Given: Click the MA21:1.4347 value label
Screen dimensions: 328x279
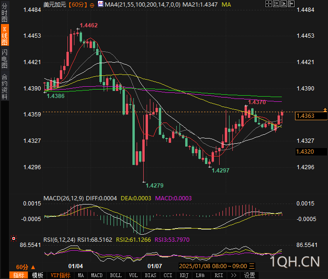Looking at the screenshot, I should [x=200, y=4].
